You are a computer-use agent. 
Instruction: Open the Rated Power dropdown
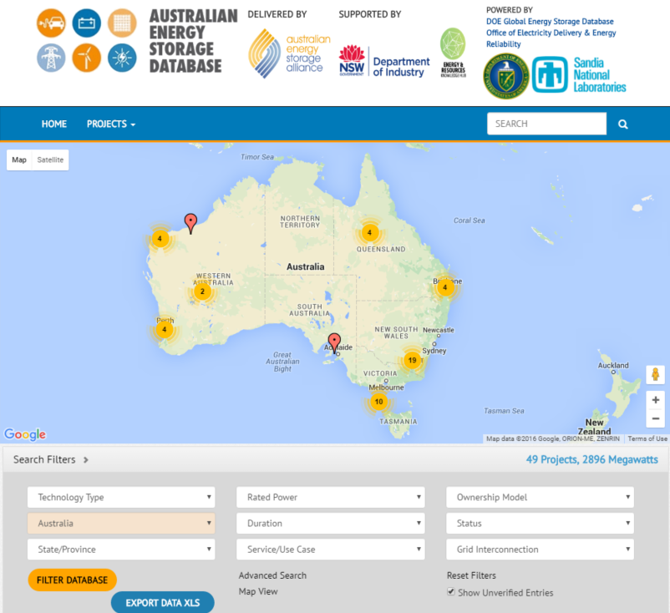coord(331,497)
